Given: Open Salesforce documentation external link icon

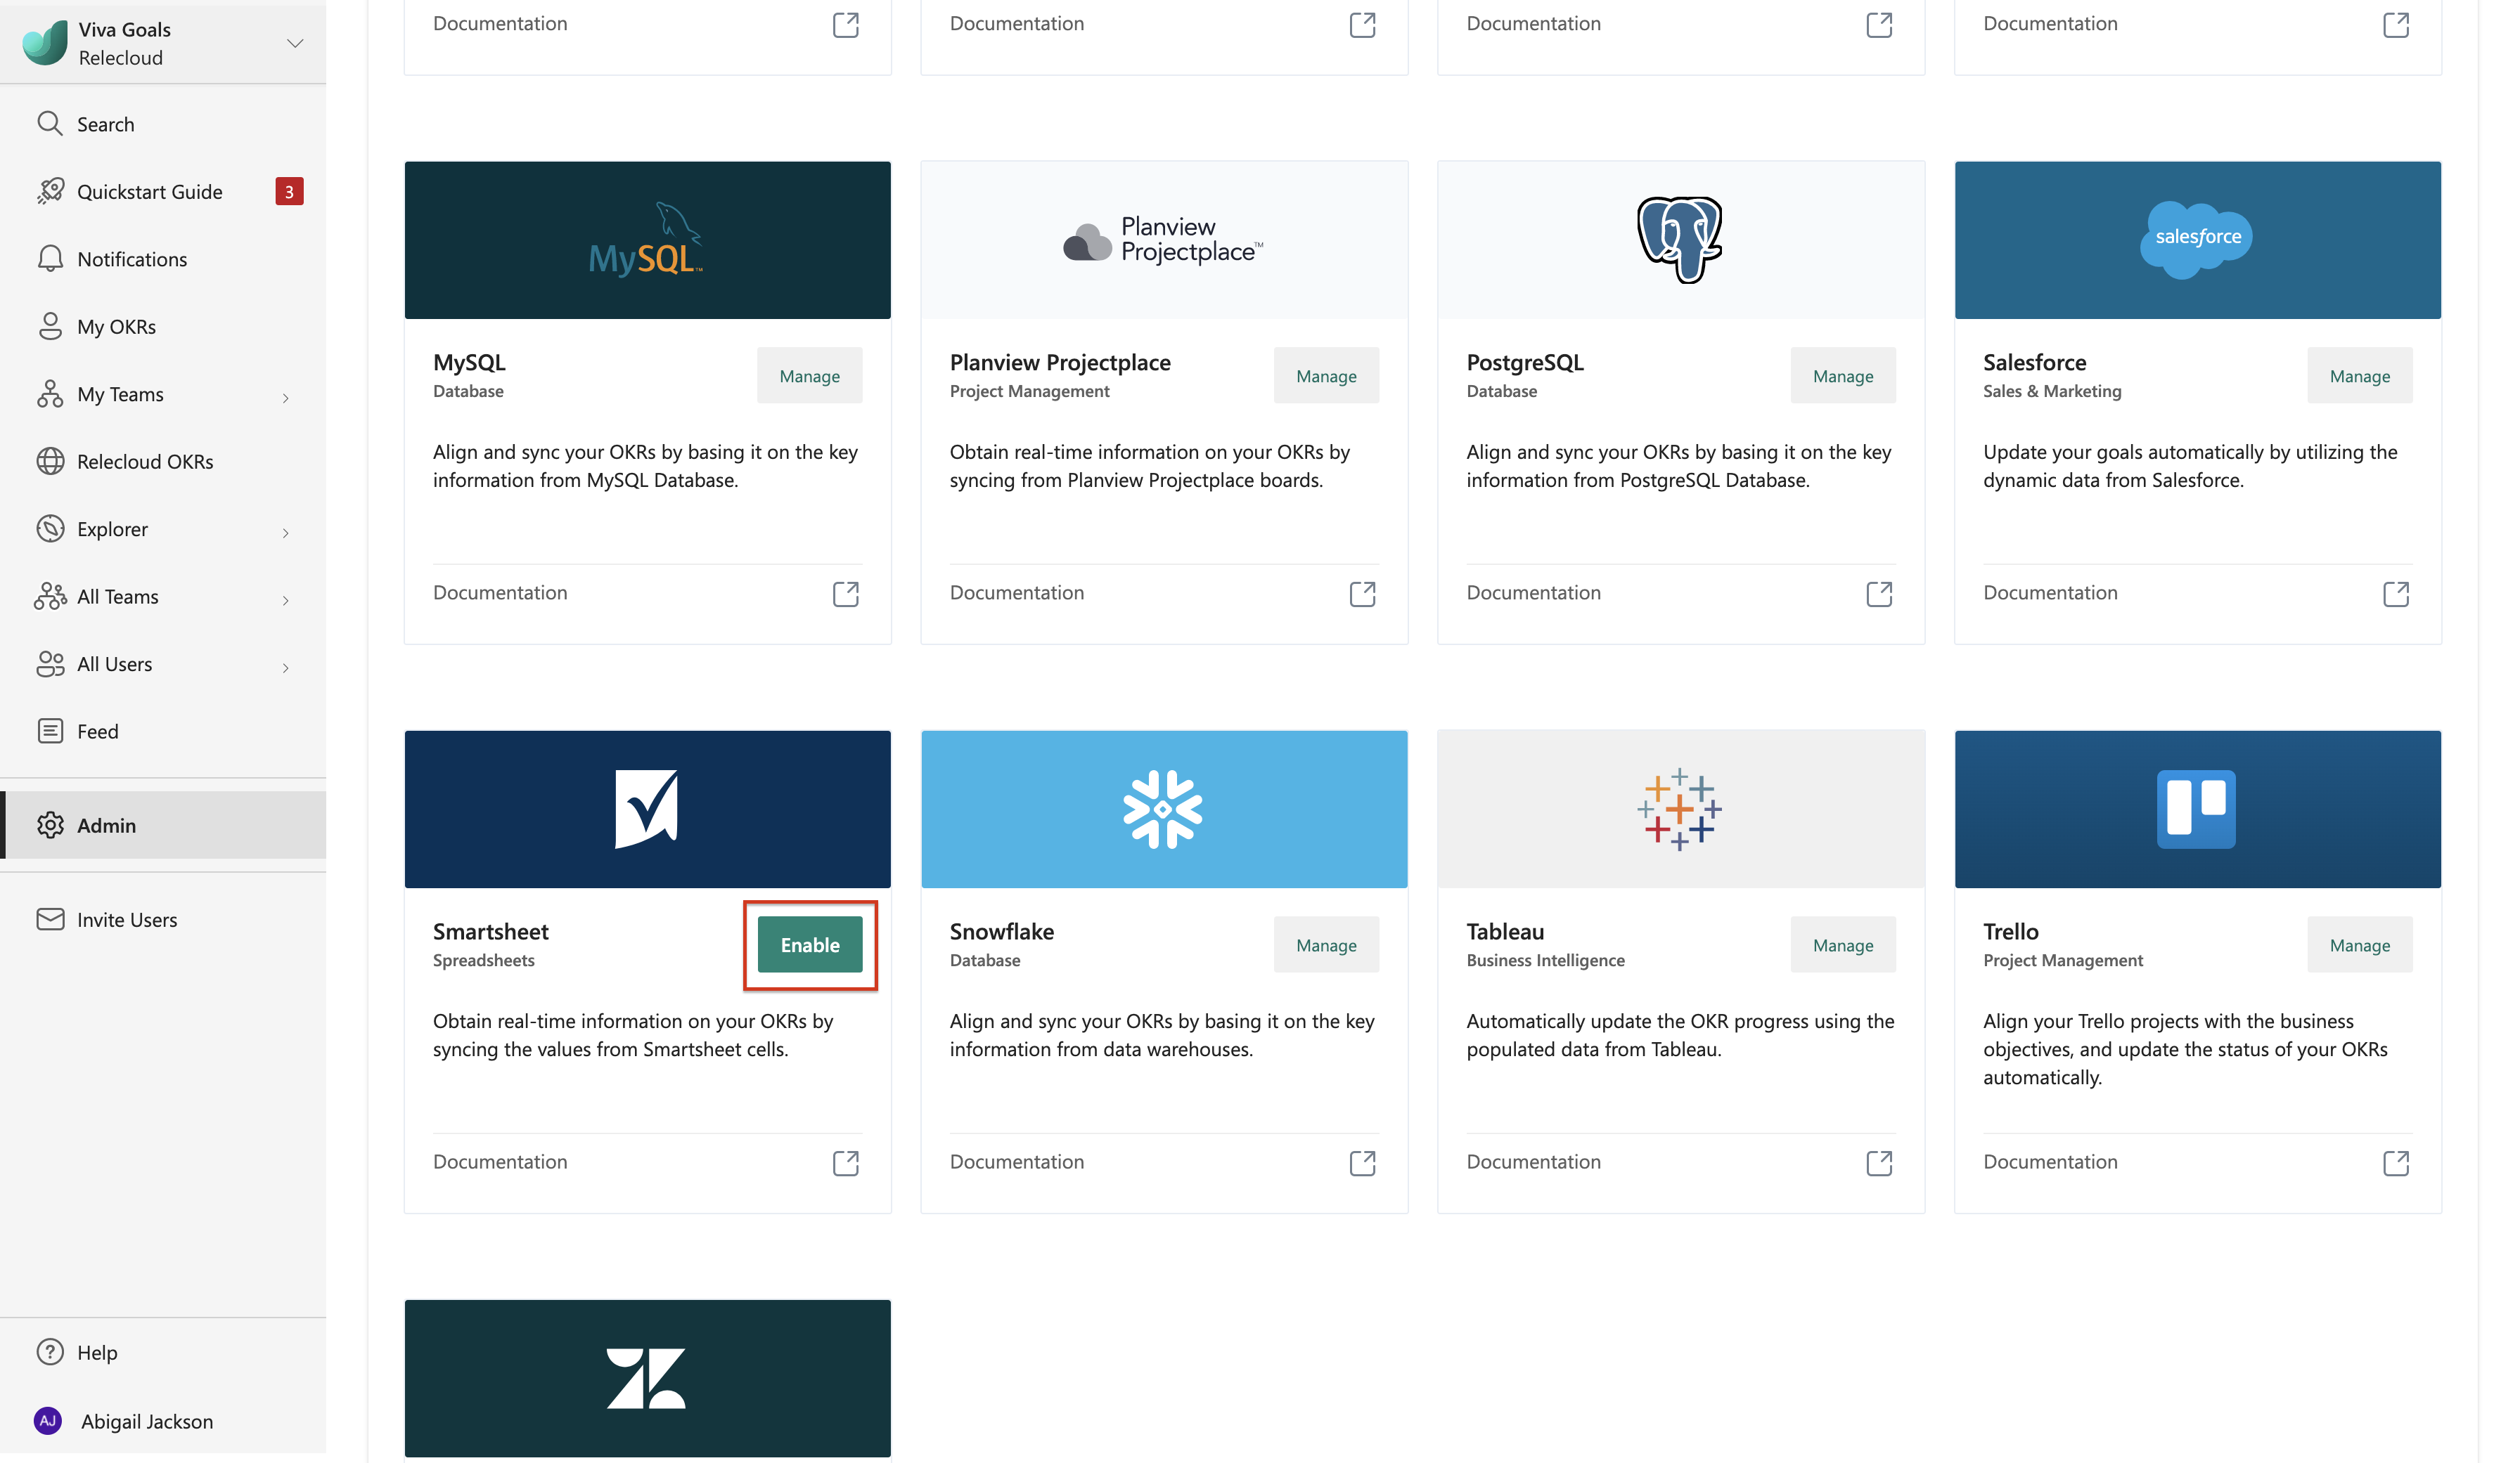Looking at the screenshot, I should click(2396, 594).
